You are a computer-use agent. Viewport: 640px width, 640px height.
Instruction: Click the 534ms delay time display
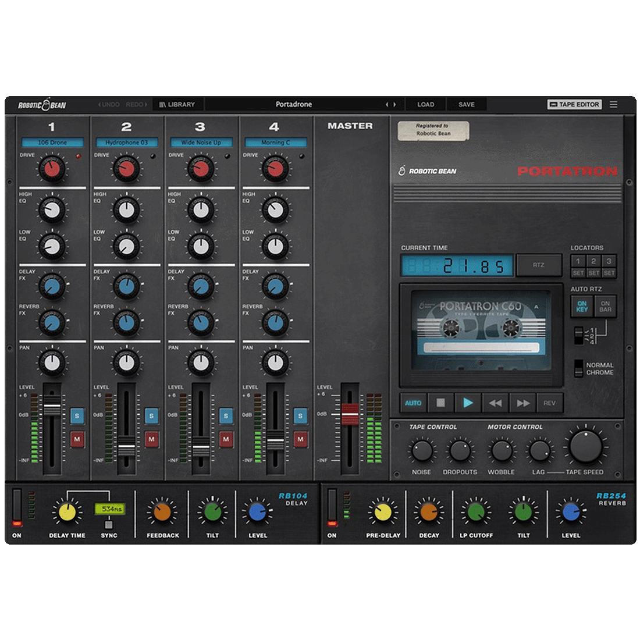(x=110, y=509)
